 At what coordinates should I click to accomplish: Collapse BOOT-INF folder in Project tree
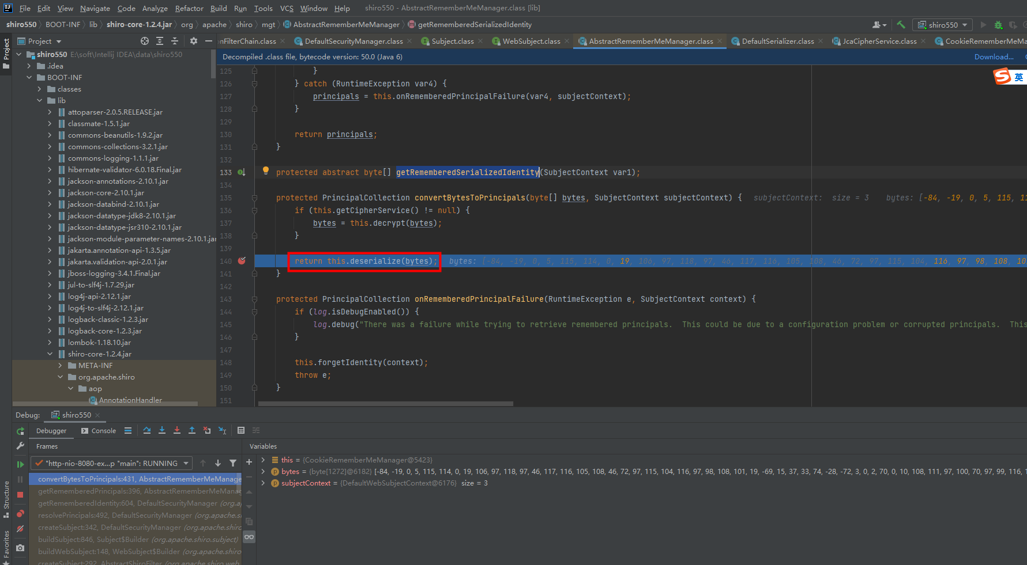point(29,77)
